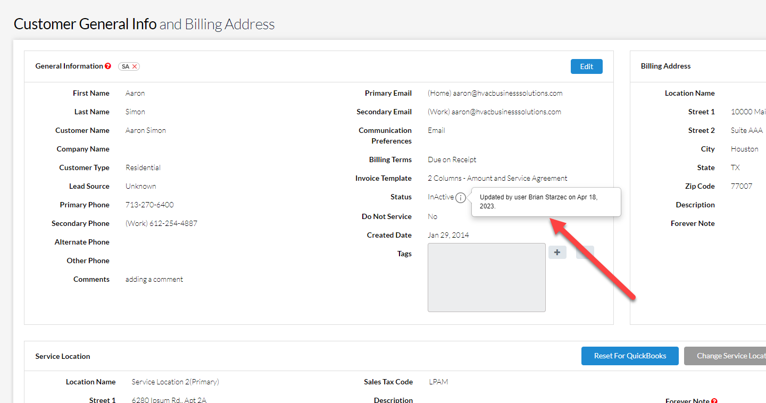Click the primary phone number 713-270-6400
This screenshot has height=403, width=766.
coord(149,205)
